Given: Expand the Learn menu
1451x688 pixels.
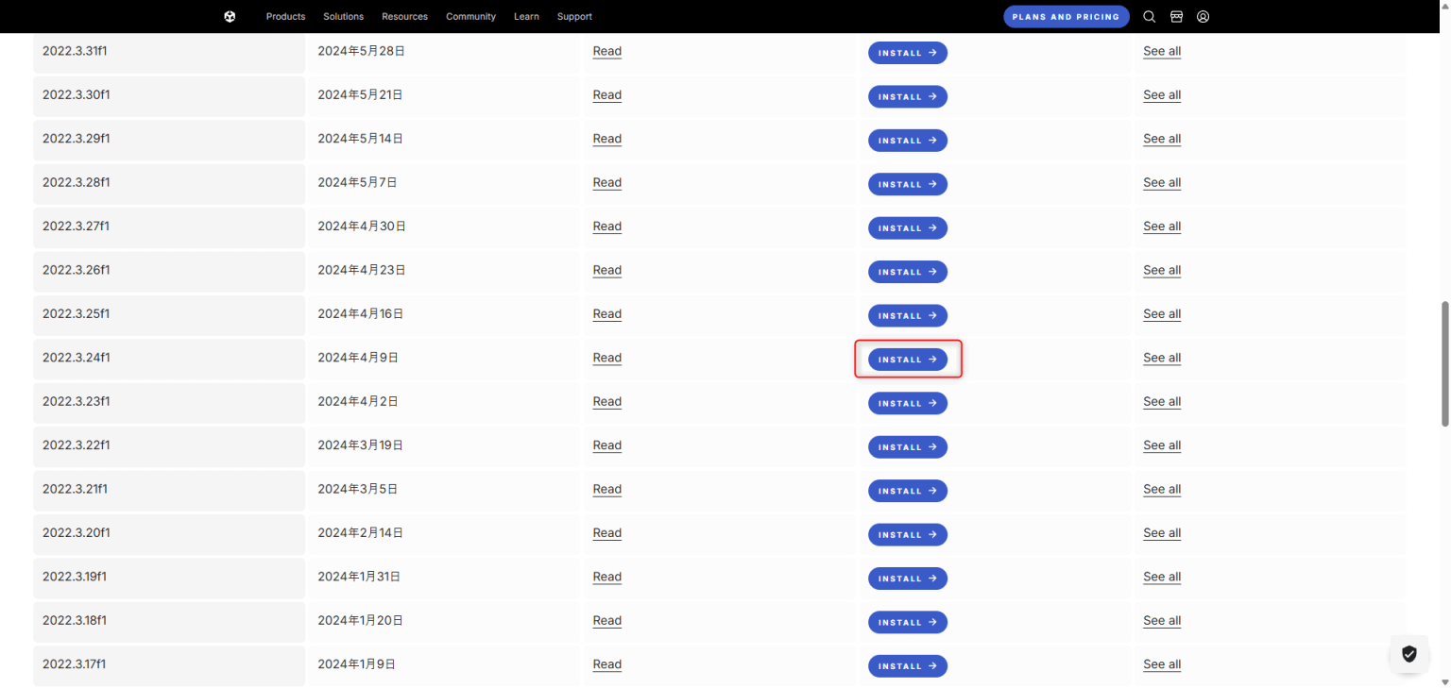Looking at the screenshot, I should (526, 16).
